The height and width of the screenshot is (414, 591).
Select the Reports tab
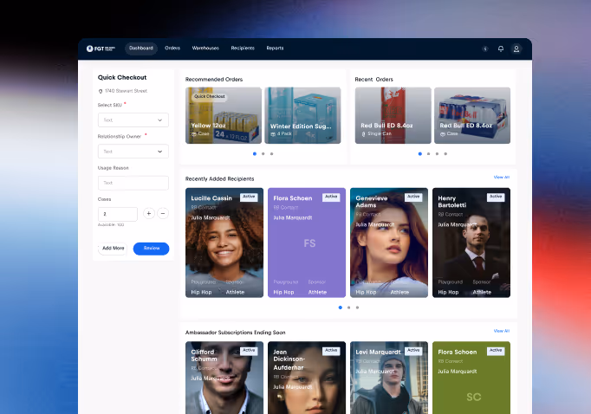point(275,49)
